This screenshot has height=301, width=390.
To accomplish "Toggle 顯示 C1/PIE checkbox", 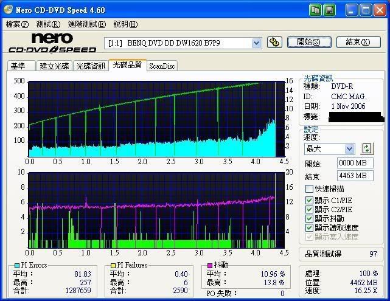I will tap(309, 200).
